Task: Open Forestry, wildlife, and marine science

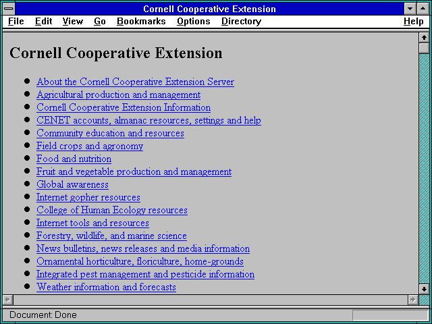Action: click(x=111, y=236)
